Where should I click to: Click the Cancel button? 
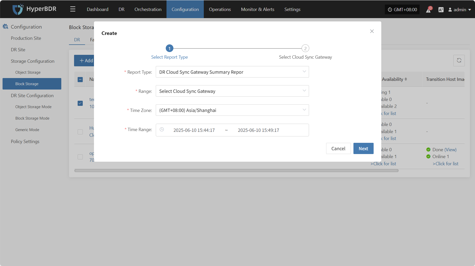(338, 148)
